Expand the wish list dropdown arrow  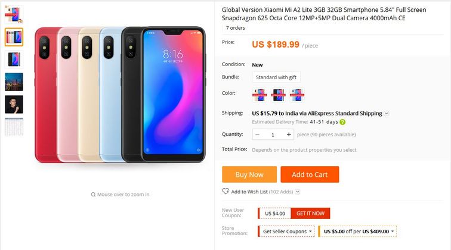[298, 192]
